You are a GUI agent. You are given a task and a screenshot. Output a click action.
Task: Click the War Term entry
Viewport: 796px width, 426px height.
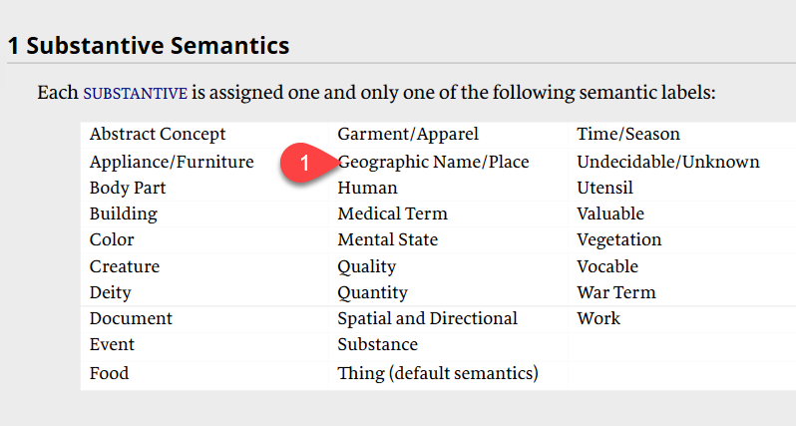(x=616, y=292)
